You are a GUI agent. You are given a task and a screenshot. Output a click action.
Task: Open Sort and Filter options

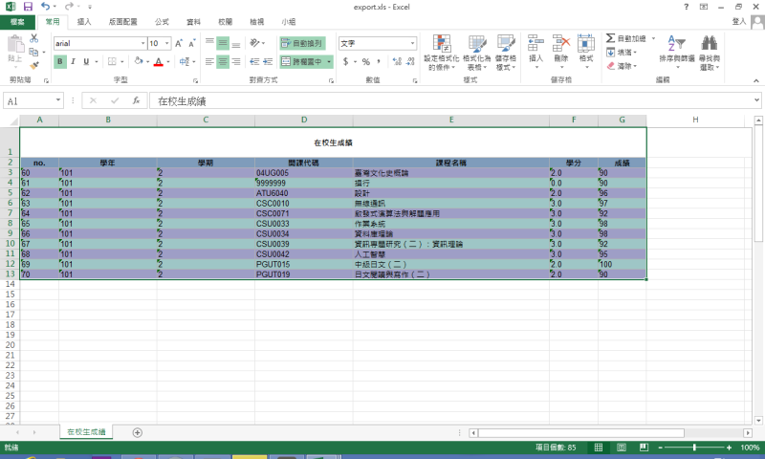click(677, 52)
